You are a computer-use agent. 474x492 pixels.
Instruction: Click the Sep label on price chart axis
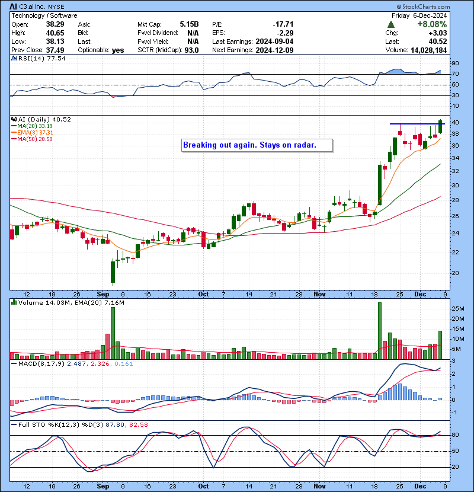[x=103, y=294]
